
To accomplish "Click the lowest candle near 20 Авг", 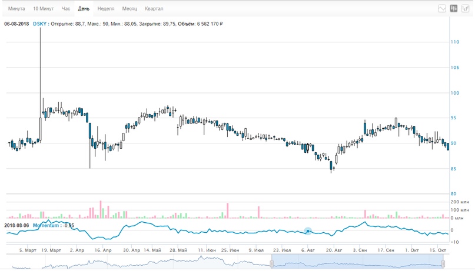I will click(x=332, y=166).
